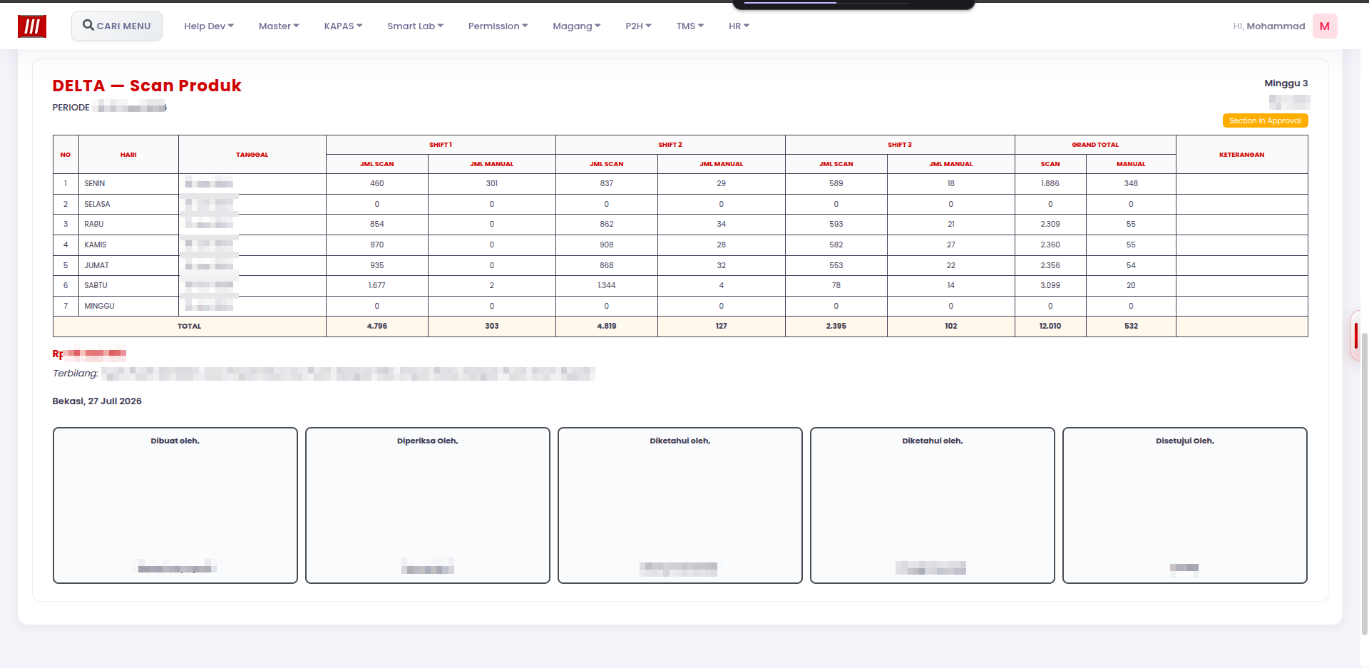This screenshot has width=1369, height=668.
Task: Open the CARI MENU search button
Action: pyautogui.click(x=117, y=26)
